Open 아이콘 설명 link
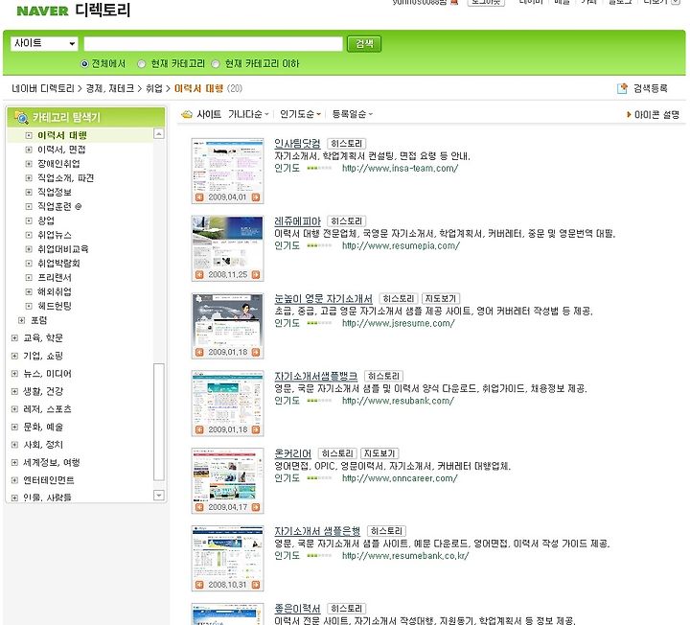This screenshot has height=625, width=690. click(653, 115)
